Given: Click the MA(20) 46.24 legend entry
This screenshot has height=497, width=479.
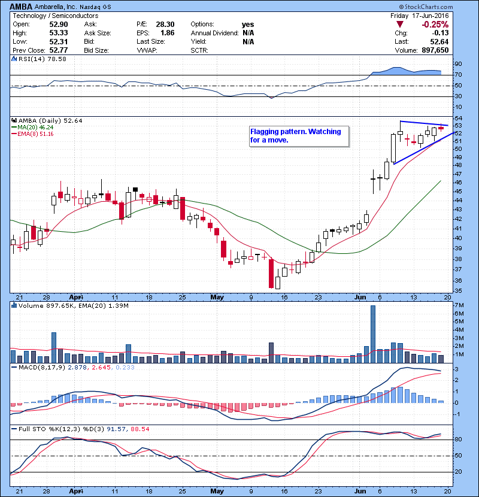Looking at the screenshot, I should point(32,128).
